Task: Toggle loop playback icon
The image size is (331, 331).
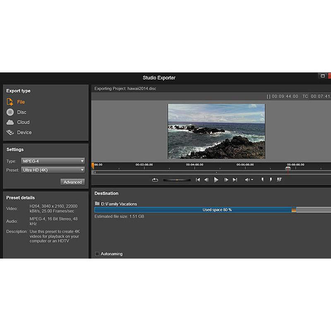Action: pyautogui.click(x=155, y=180)
